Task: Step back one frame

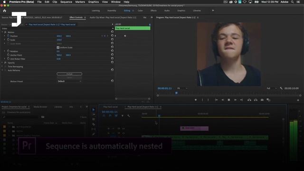Action: 223,100
